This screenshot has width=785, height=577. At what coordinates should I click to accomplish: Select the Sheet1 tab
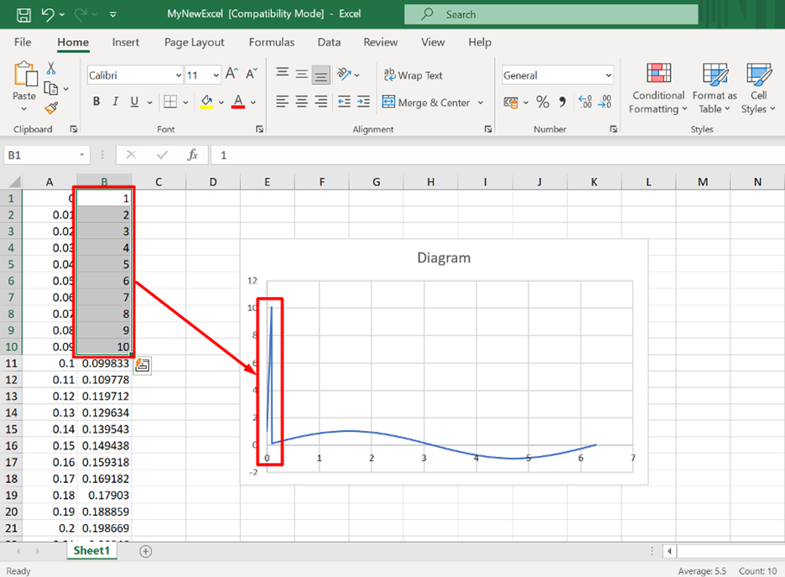(x=91, y=550)
